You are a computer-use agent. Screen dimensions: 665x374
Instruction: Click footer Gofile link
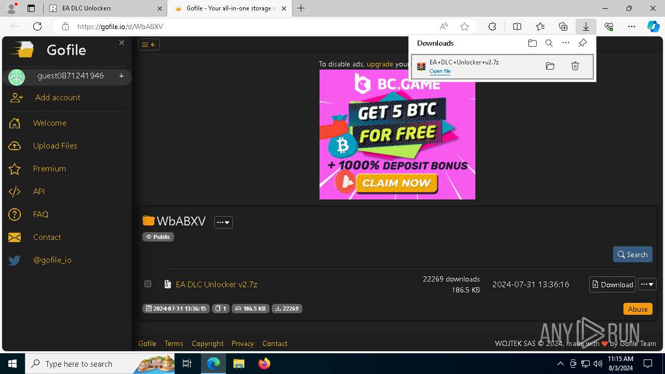click(x=147, y=344)
